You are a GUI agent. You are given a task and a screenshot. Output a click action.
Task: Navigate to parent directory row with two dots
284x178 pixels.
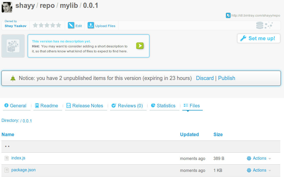coord(7,147)
